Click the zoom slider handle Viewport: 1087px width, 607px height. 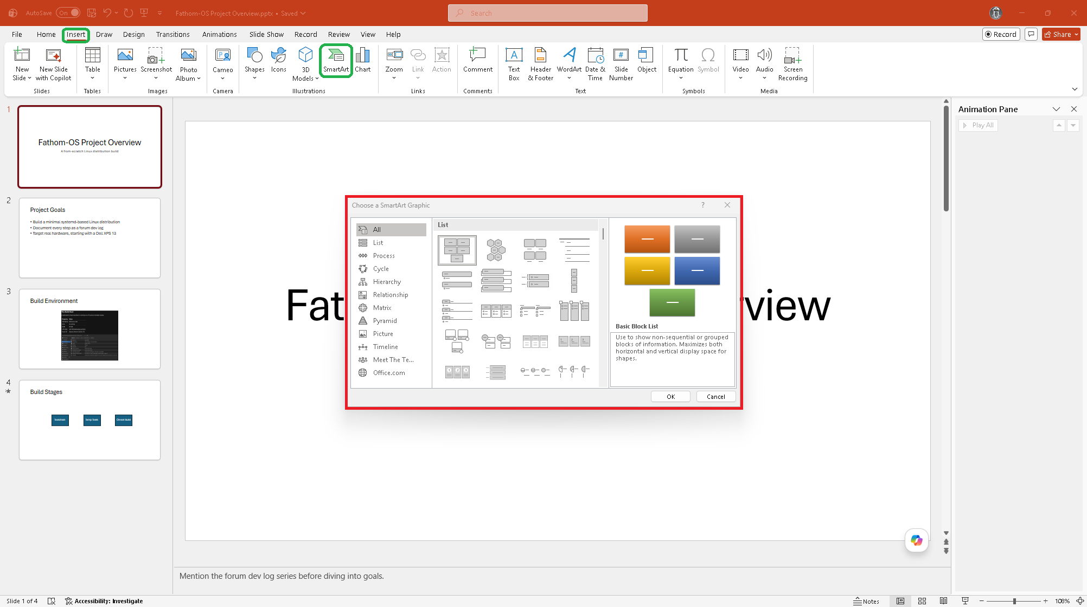point(1014,601)
